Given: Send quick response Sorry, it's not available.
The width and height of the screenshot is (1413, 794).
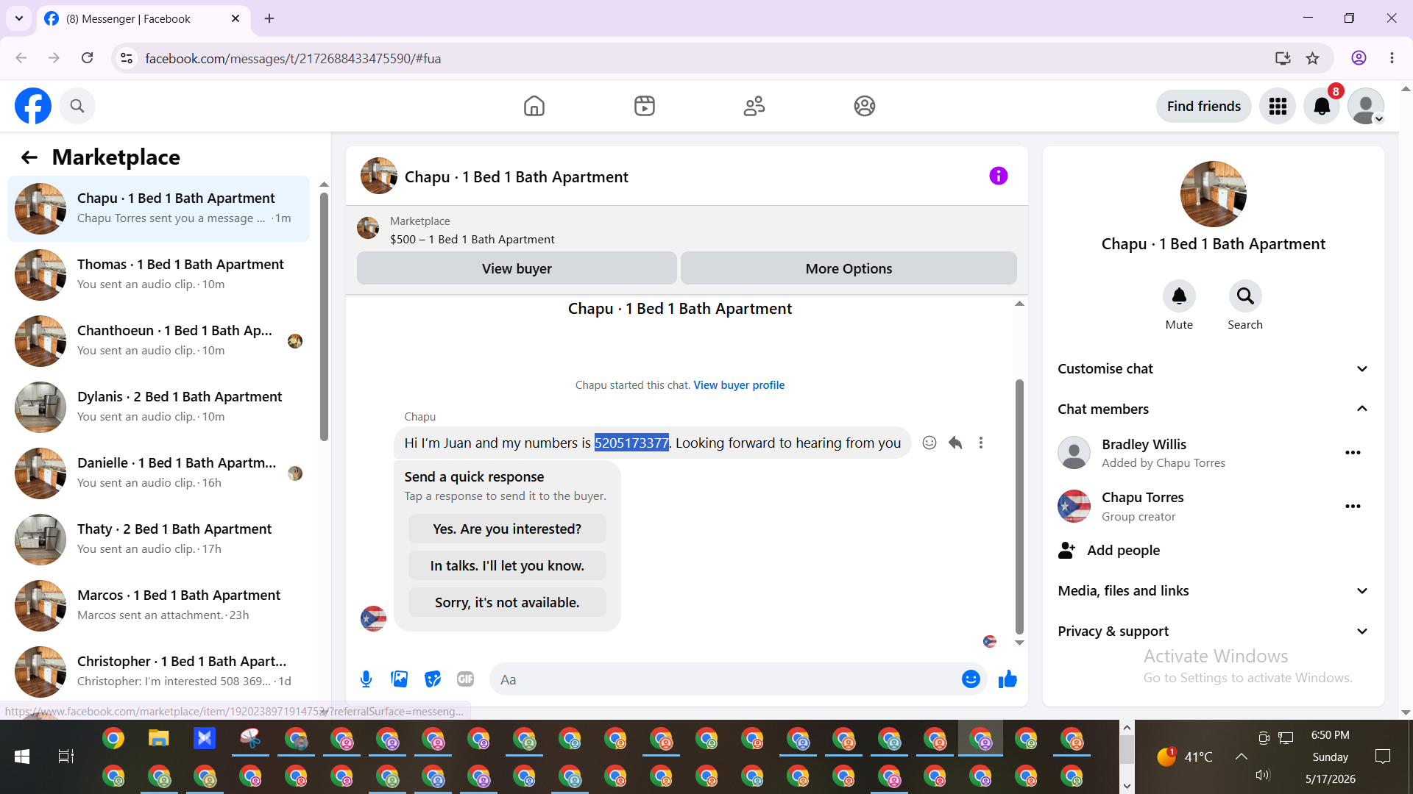Looking at the screenshot, I should [x=507, y=603].
